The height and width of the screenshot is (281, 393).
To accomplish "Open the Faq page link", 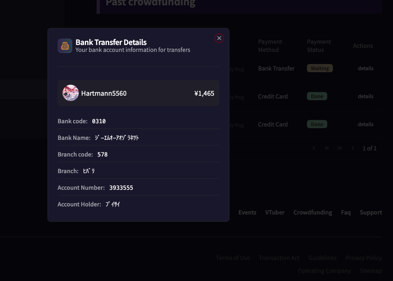I will pyautogui.click(x=345, y=212).
